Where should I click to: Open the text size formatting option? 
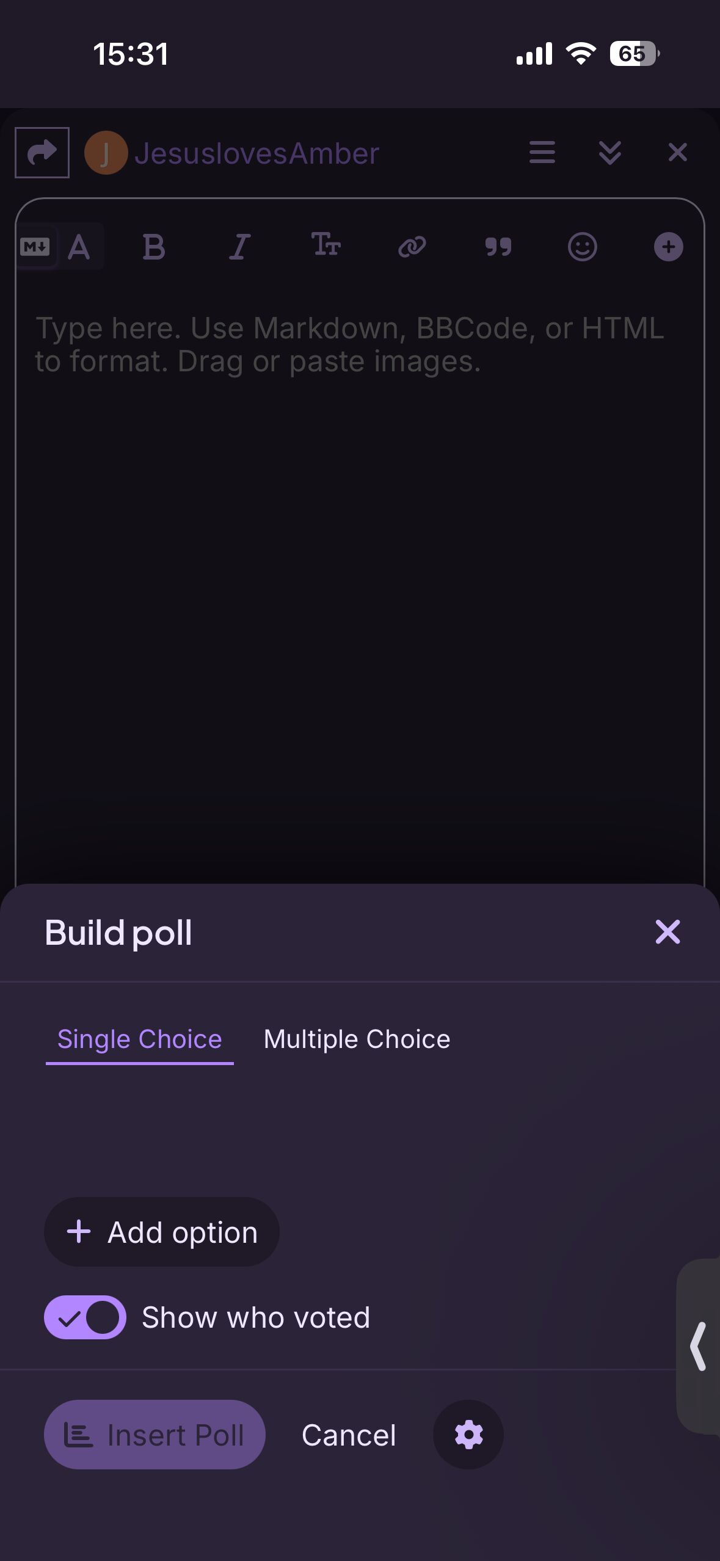click(x=325, y=246)
